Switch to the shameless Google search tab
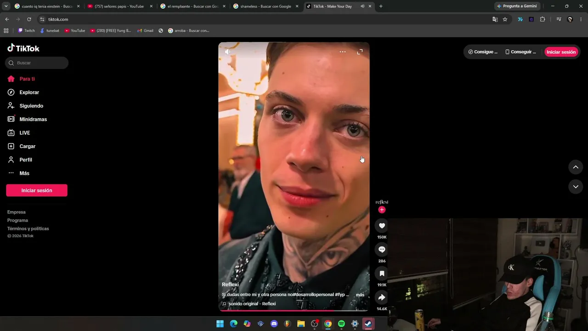Screen dimensions: 588x331 point(266,6)
